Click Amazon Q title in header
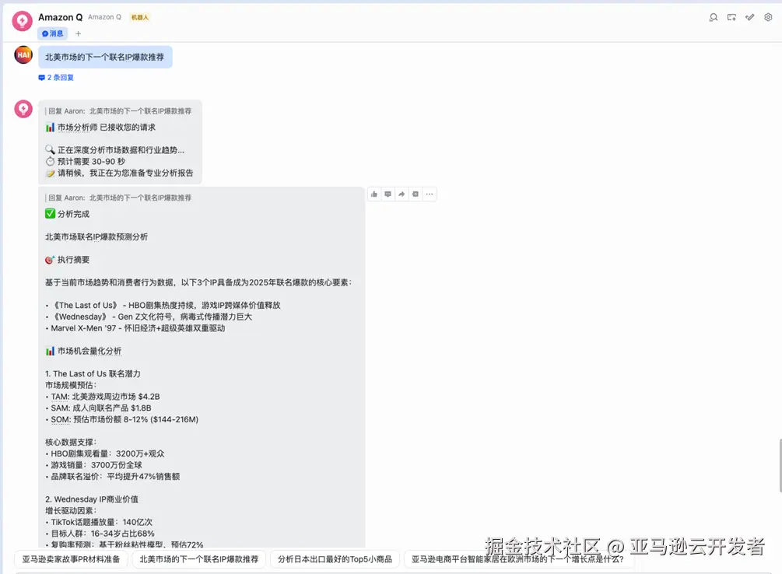 pyautogui.click(x=61, y=17)
